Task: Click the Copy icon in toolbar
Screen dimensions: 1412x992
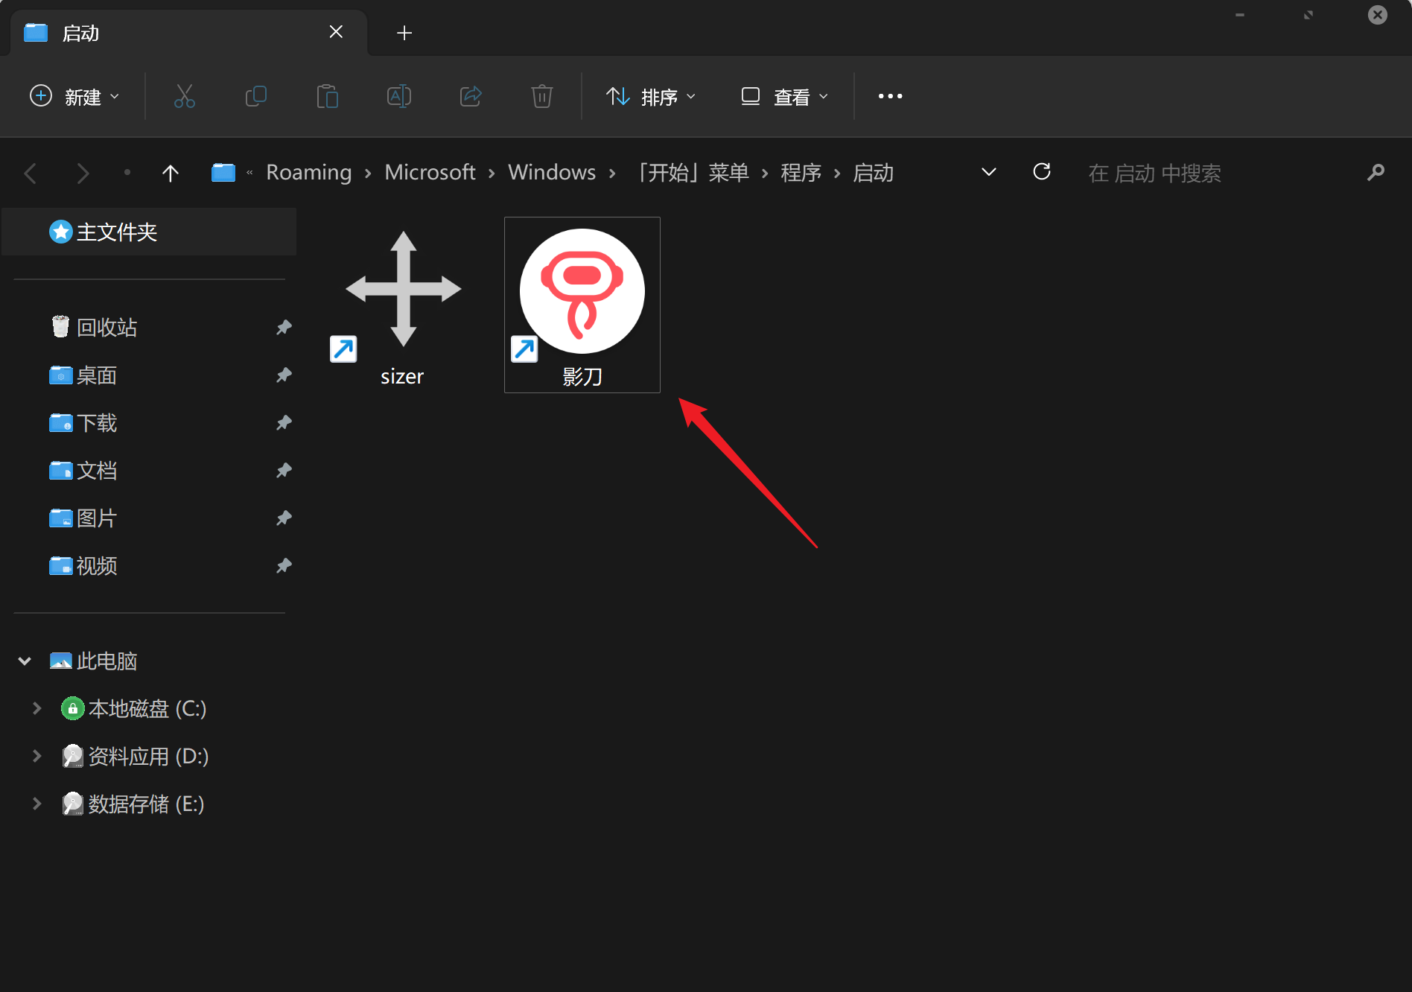Action: 255,97
